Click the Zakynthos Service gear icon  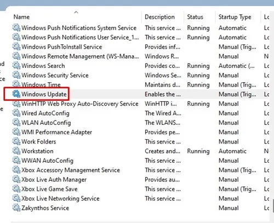[16, 208]
